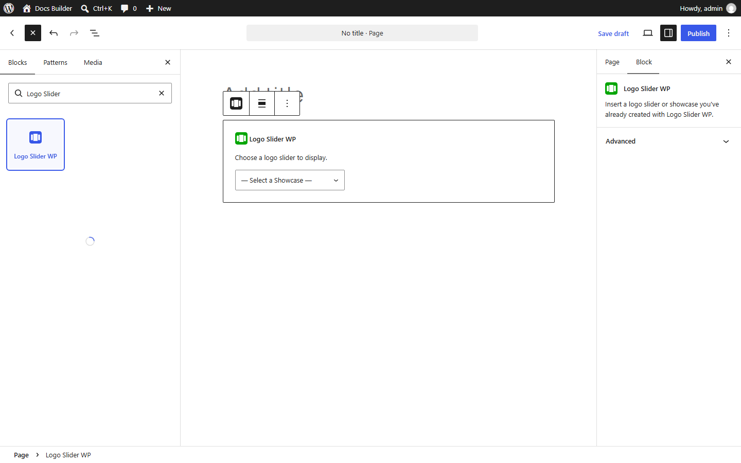Viewport: 741px width, 463px height.
Task: Redo the last undone change
Action: tap(74, 33)
